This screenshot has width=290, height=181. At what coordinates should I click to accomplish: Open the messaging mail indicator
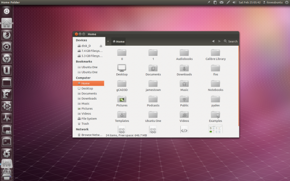pyautogui.click(x=221, y=2)
